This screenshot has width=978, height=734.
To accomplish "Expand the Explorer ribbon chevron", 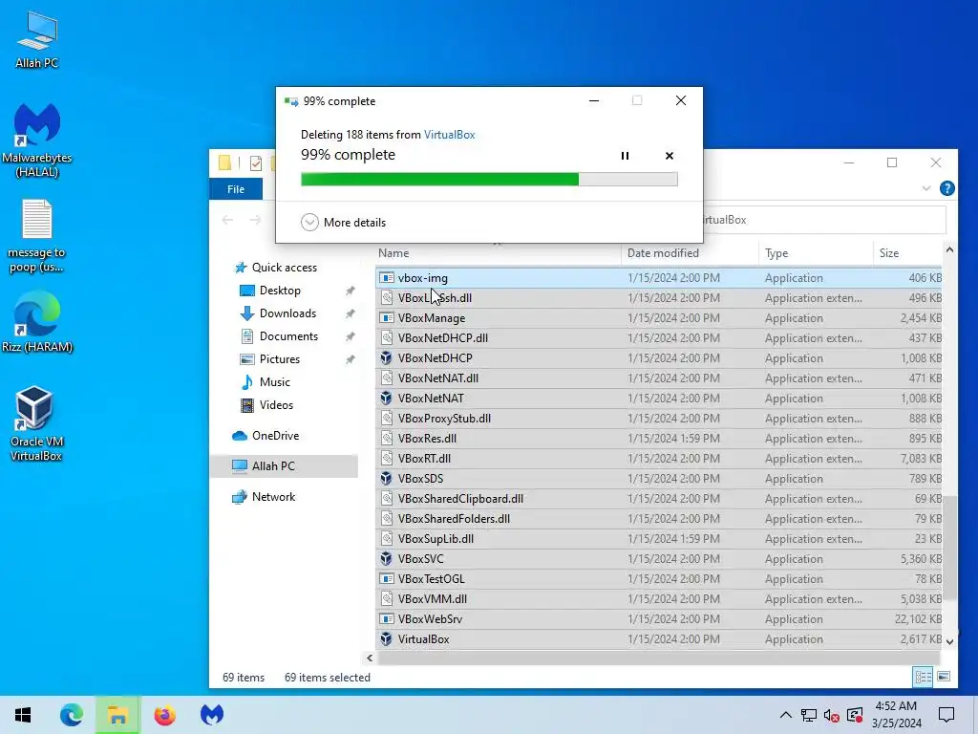I will 926,188.
